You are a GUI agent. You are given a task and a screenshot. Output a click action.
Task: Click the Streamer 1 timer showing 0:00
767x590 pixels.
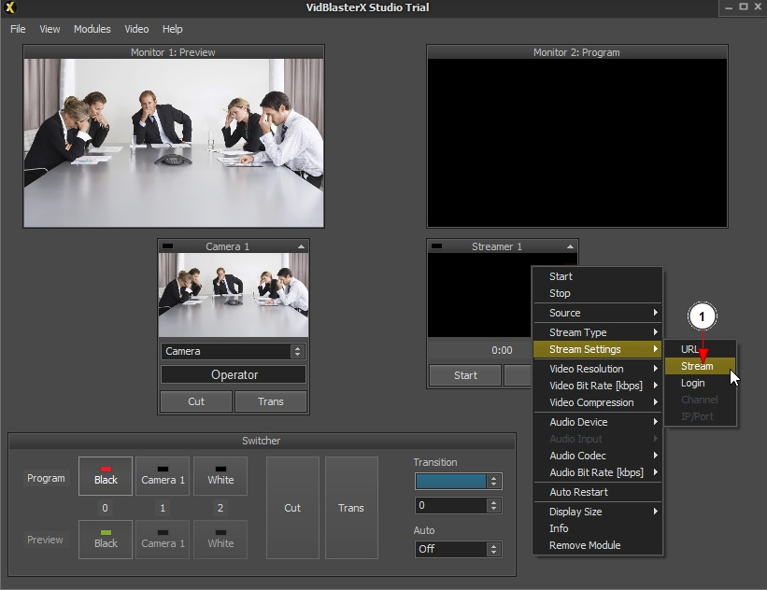(x=502, y=350)
